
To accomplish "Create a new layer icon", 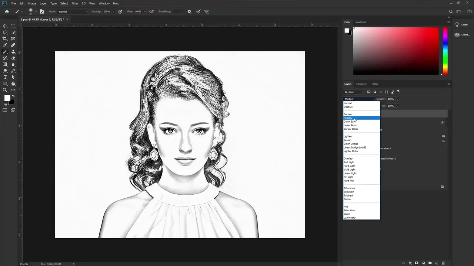I will point(437,263).
